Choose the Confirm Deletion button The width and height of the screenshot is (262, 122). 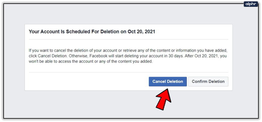tap(208, 82)
